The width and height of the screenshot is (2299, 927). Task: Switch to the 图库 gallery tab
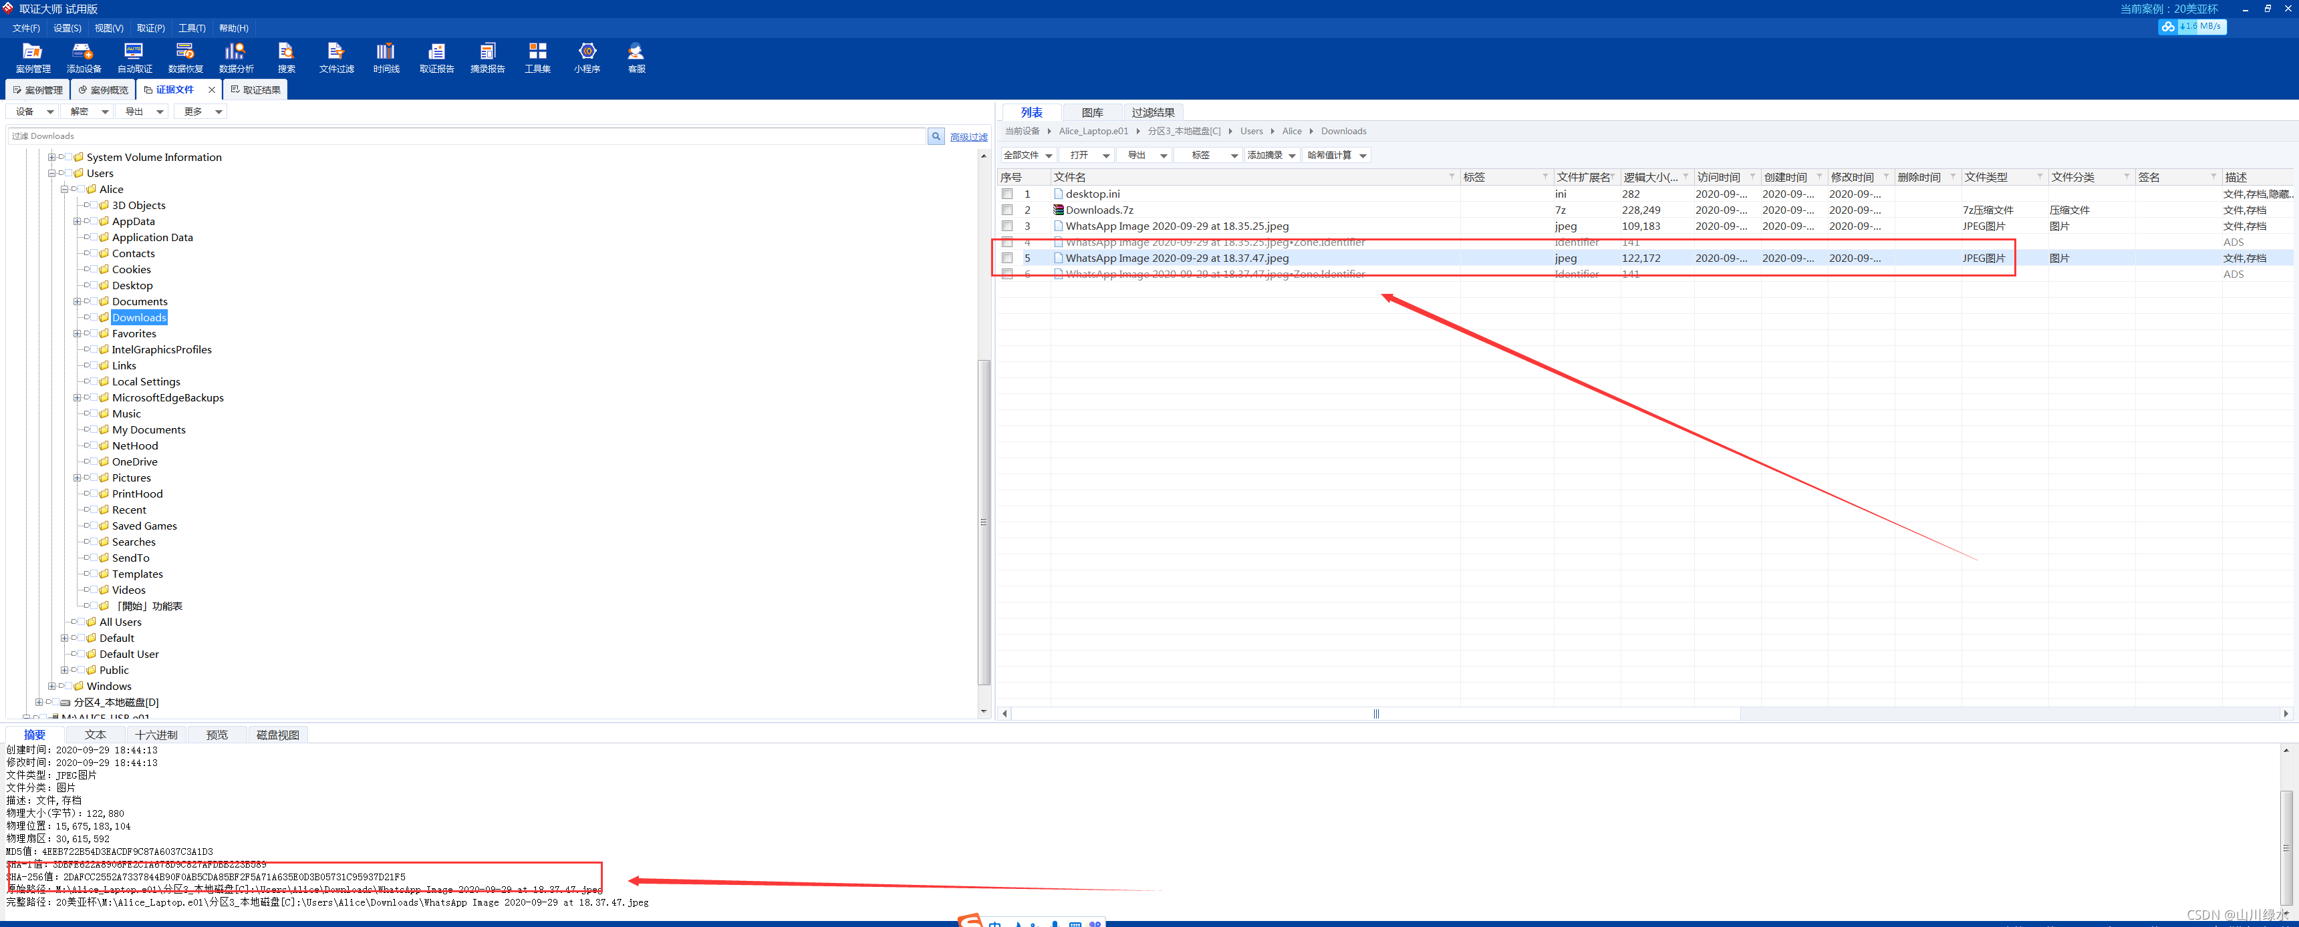pos(1093,112)
